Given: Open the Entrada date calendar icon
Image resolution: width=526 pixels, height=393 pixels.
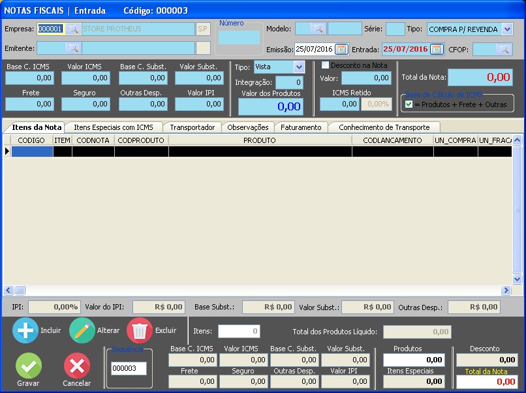Looking at the screenshot, I should pyautogui.click(x=437, y=50).
